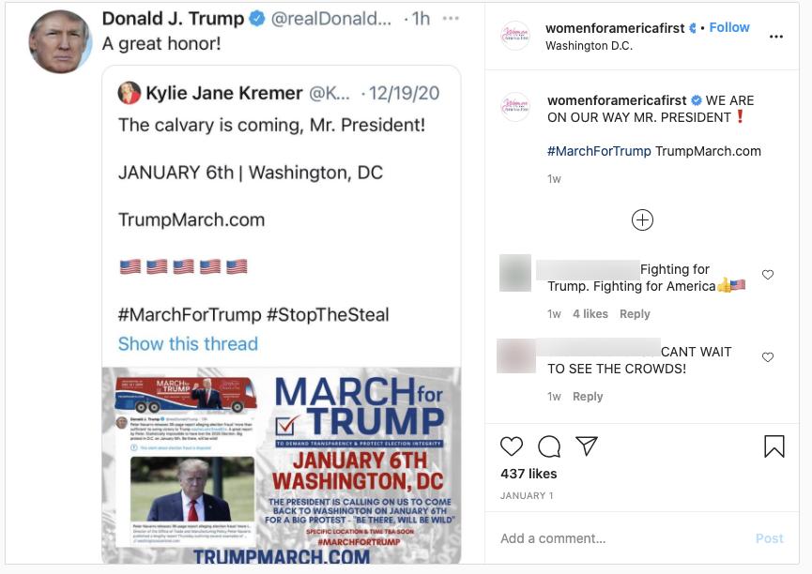Open comments via the speech bubble icon
Screen dimensions: 812x574
tap(549, 446)
